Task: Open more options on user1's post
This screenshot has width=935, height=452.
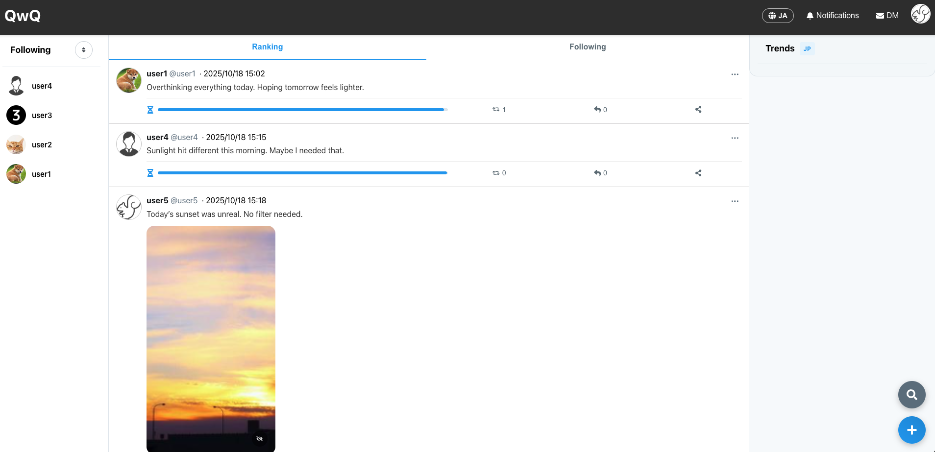Action: [x=735, y=74]
